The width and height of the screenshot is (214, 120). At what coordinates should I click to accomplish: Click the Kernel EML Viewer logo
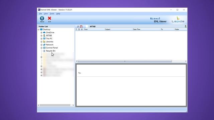(158, 20)
